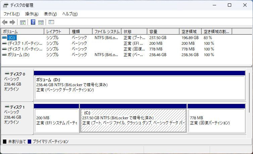Toggle the console tree pane icon
The height and width of the screenshot is (154, 253).
[x=23, y=22]
